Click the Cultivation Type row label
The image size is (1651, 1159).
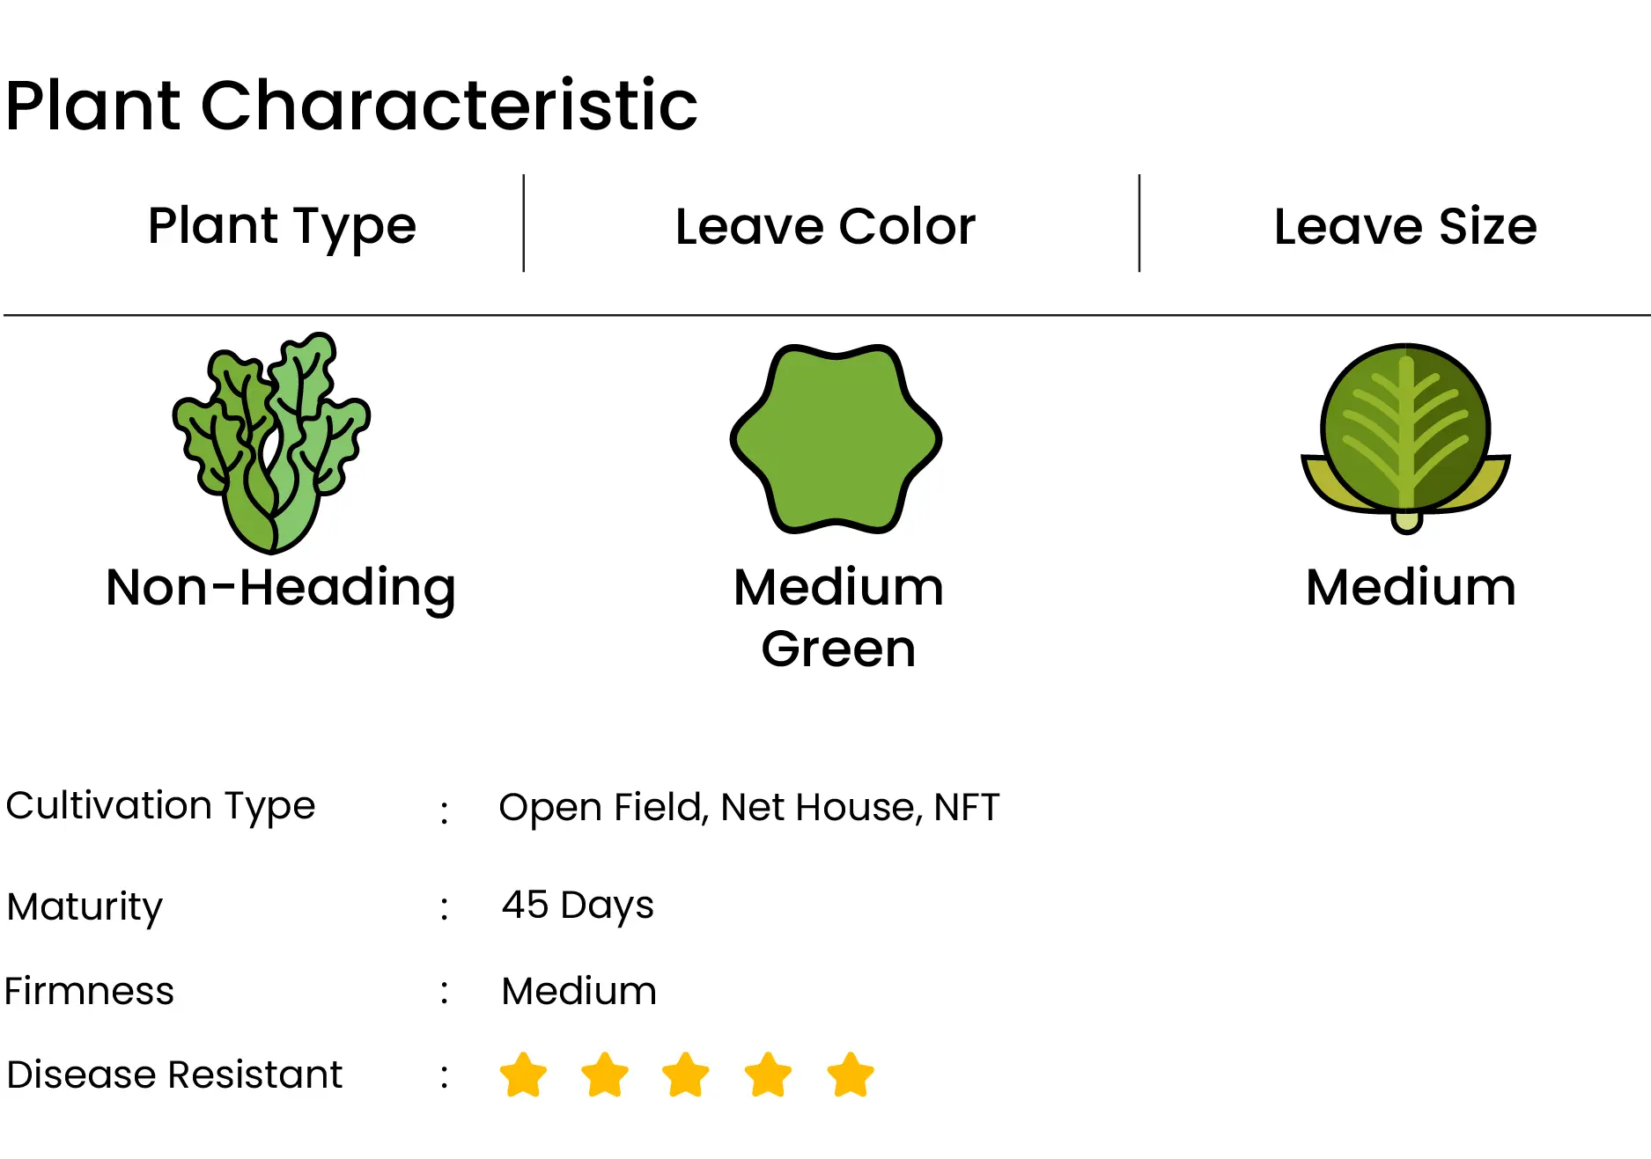pyautogui.click(x=160, y=806)
